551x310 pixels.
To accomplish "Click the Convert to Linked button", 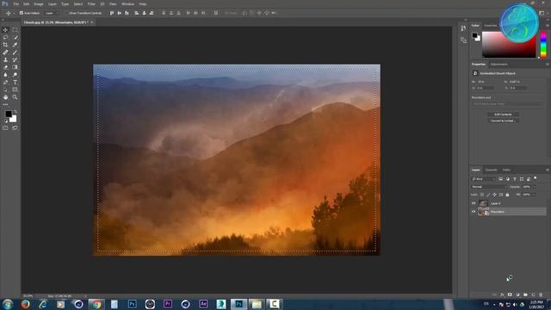I will [503, 121].
